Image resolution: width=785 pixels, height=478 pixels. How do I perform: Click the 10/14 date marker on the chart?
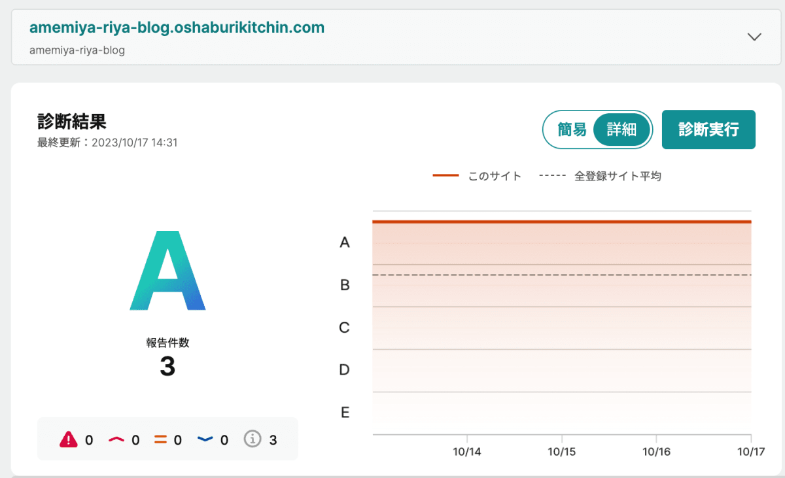click(466, 451)
